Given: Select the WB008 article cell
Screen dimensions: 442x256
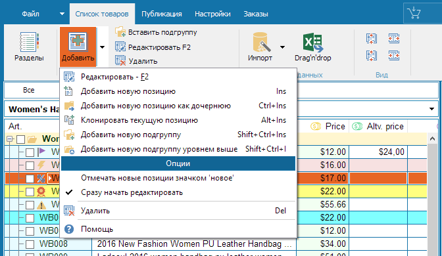Looking at the screenshot, I should pyautogui.click(x=53, y=244).
